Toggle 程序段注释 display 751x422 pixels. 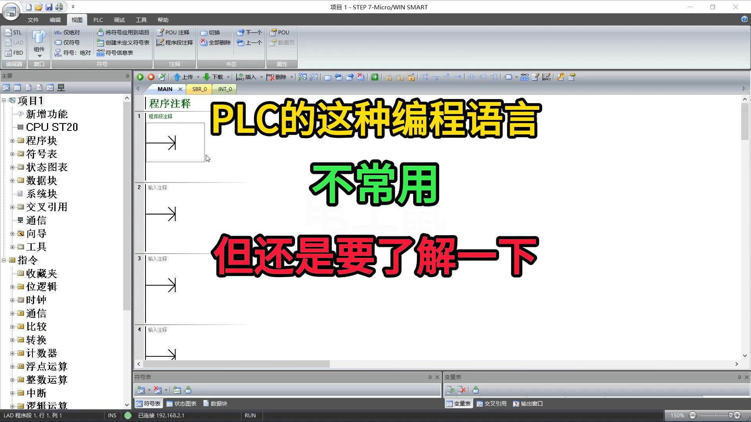[x=175, y=43]
